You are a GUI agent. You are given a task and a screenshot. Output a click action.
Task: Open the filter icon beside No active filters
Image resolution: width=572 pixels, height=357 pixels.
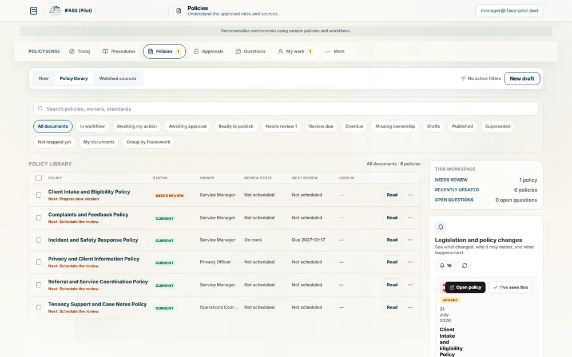coord(463,79)
